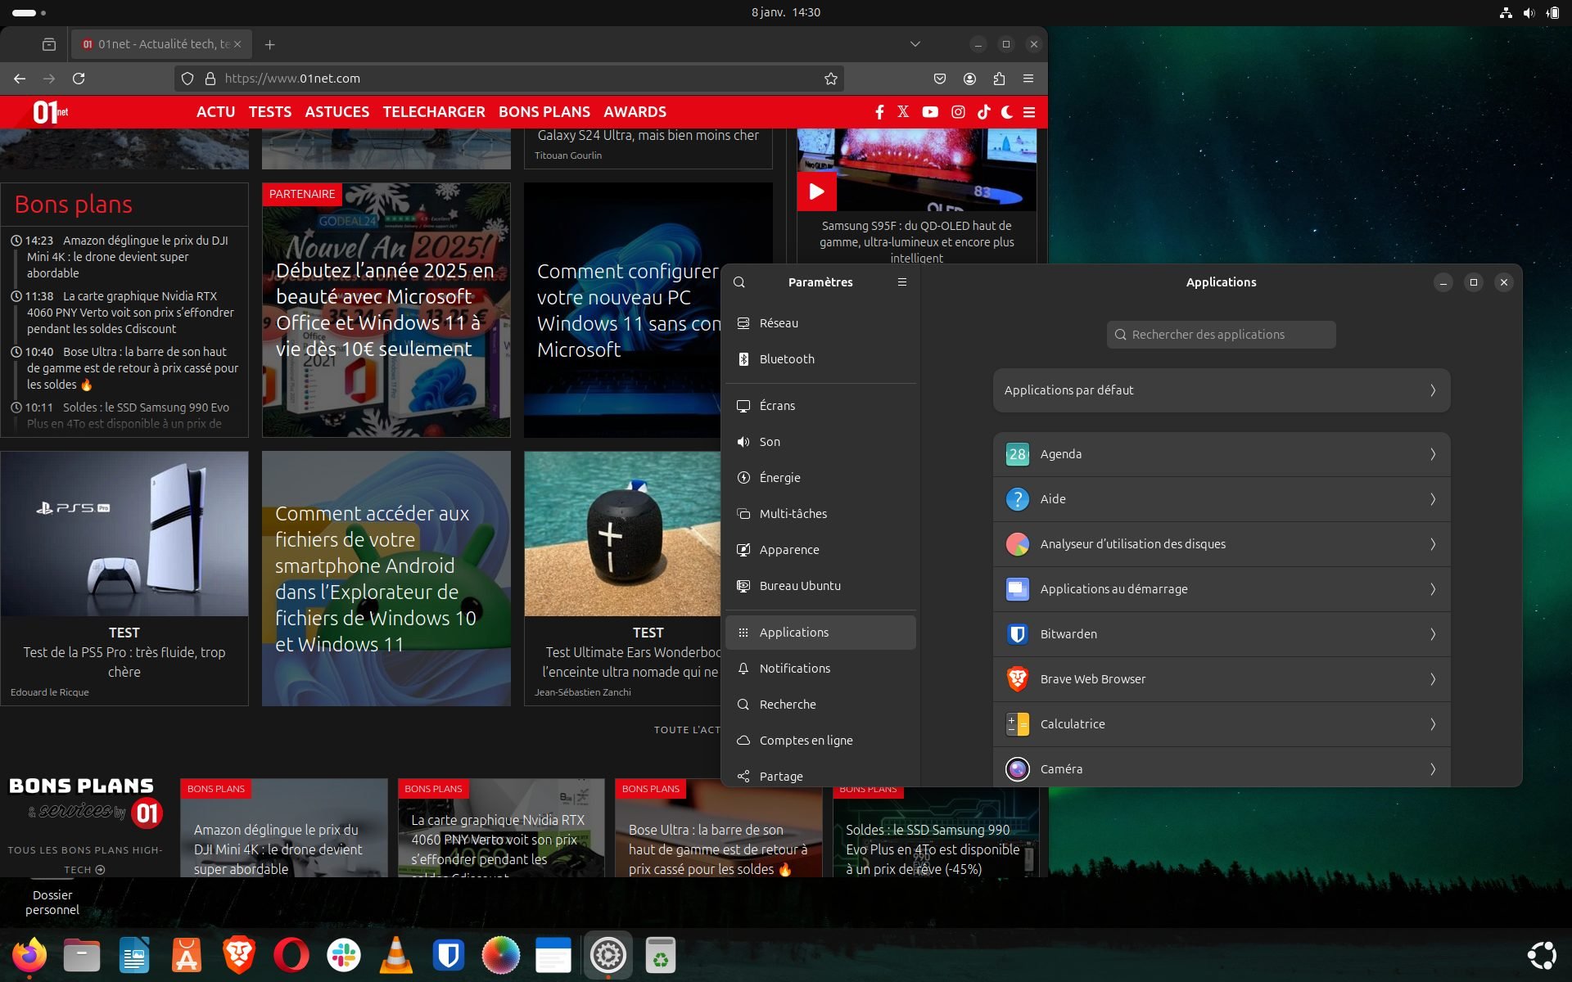Open the 01net TikTok icon
The width and height of the screenshot is (1572, 982).
pos(984,112)
